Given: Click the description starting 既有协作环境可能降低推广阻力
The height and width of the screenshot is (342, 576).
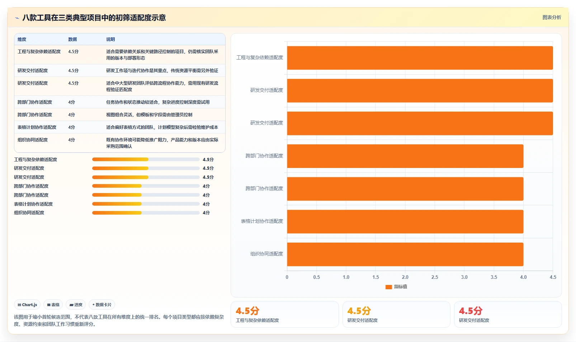Looking at the screenshot, I should [162, 143].
